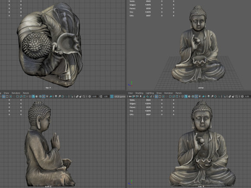251x188 pixels.
Task: Select Buddha model in top viewport
Action: [x=50, y=45]
